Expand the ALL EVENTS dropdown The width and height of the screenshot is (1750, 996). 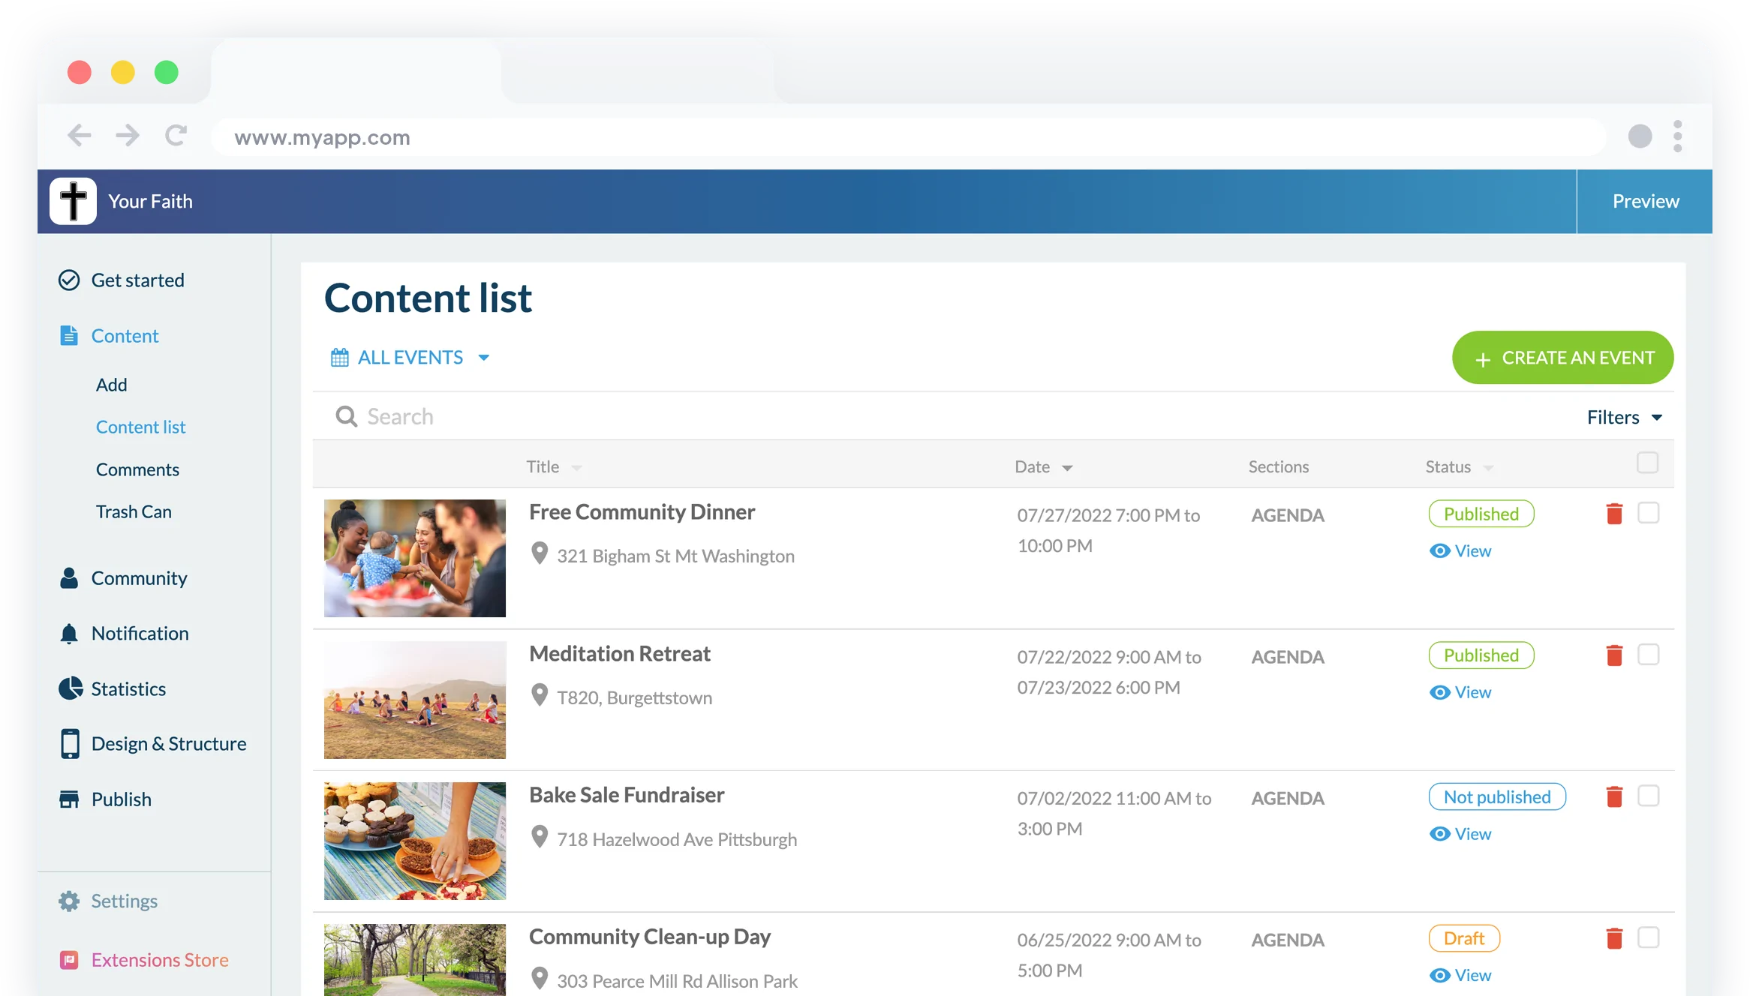pos(410,358)
